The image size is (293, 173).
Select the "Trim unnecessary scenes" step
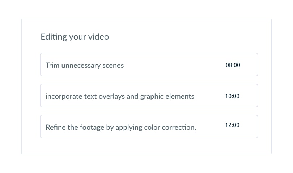tap(149, 65)
